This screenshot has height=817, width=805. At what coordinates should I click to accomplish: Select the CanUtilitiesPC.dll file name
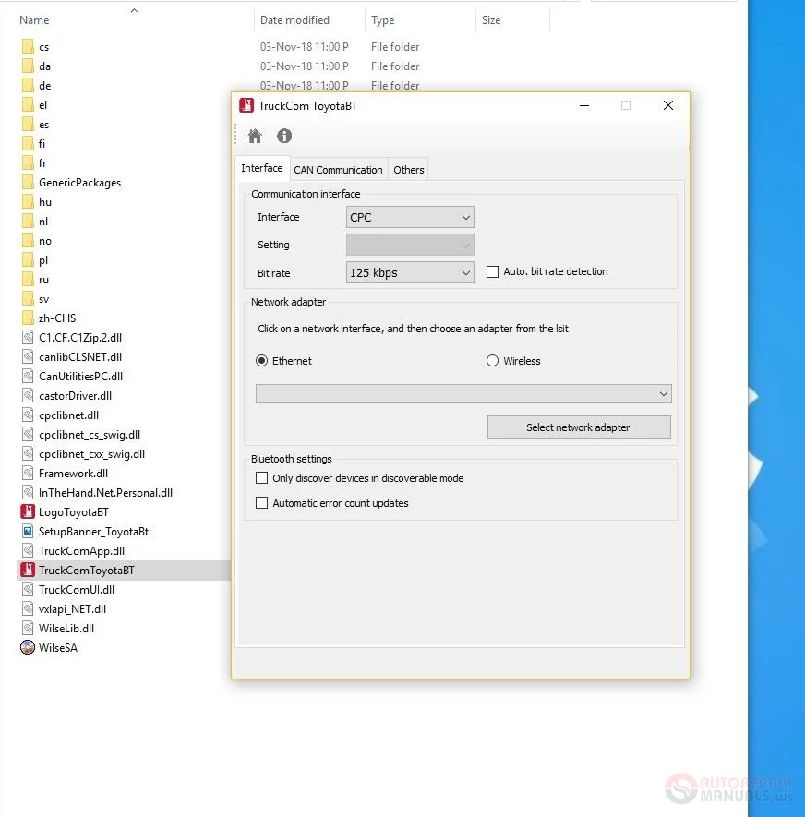click(80, 377)
